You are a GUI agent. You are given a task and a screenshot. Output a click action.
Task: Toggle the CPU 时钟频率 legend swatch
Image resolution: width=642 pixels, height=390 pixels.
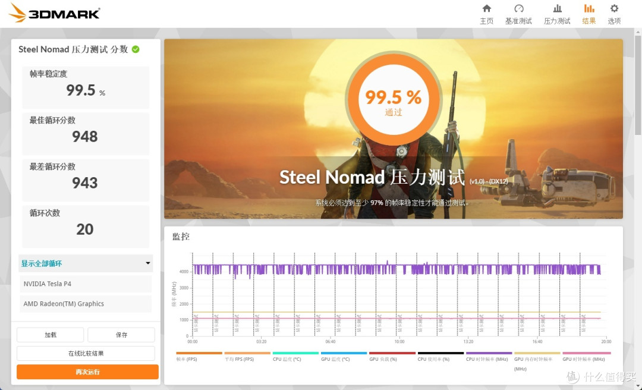tap(489, 353)
